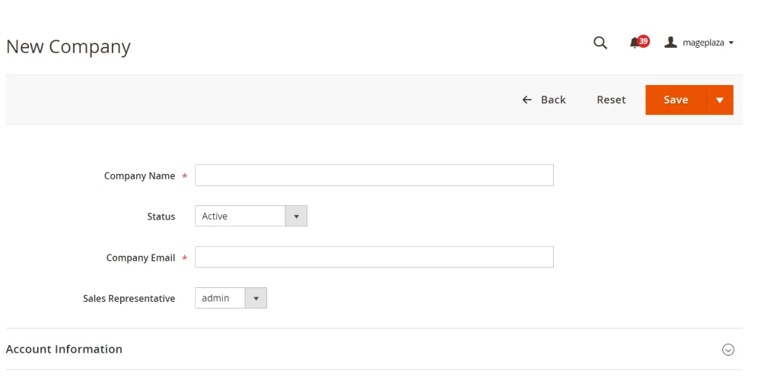Click the Company Name field label
761x380 pixels.
coord(139,176)
